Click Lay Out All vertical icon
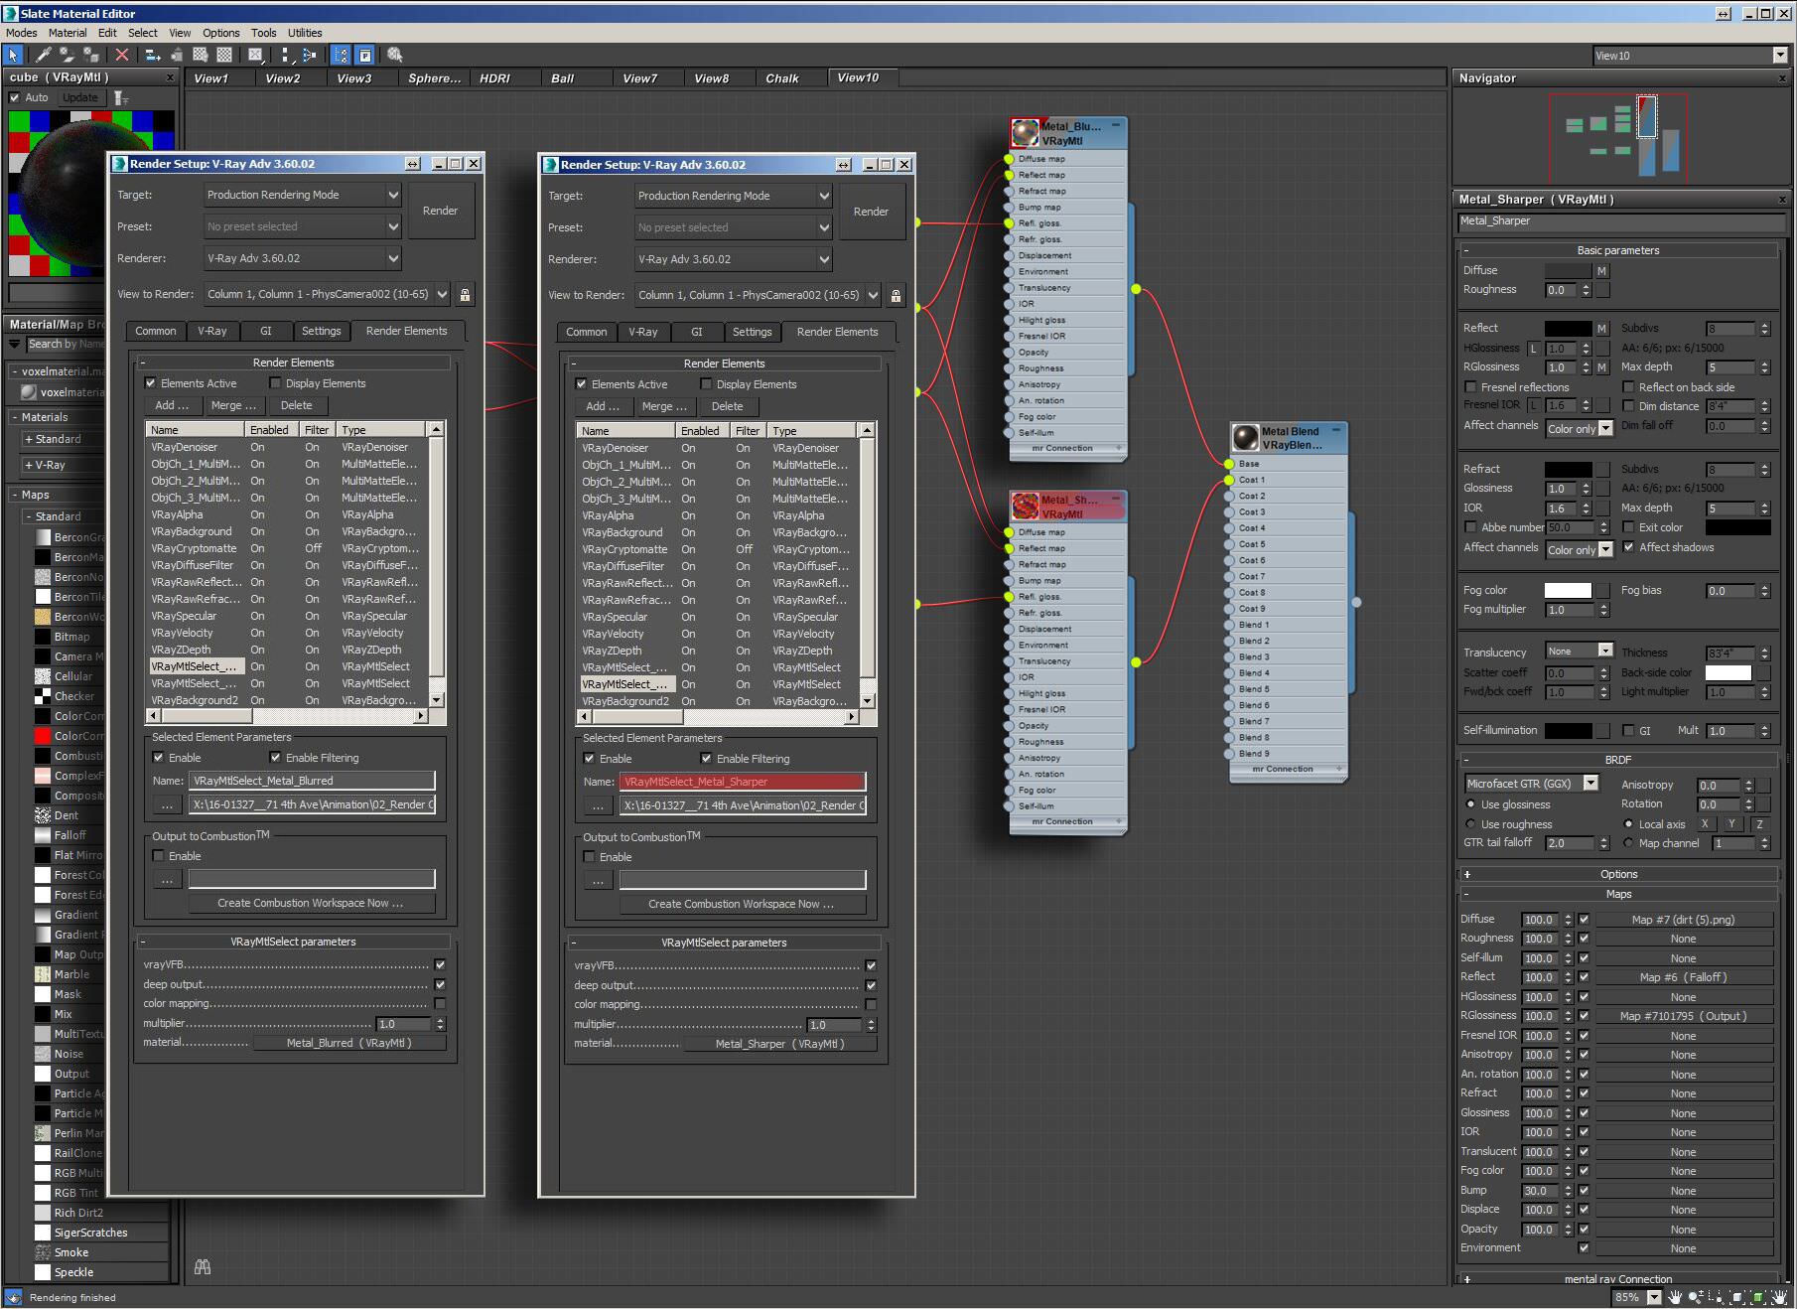This screenshot has width=1797, height=1309. pos(286,55)
